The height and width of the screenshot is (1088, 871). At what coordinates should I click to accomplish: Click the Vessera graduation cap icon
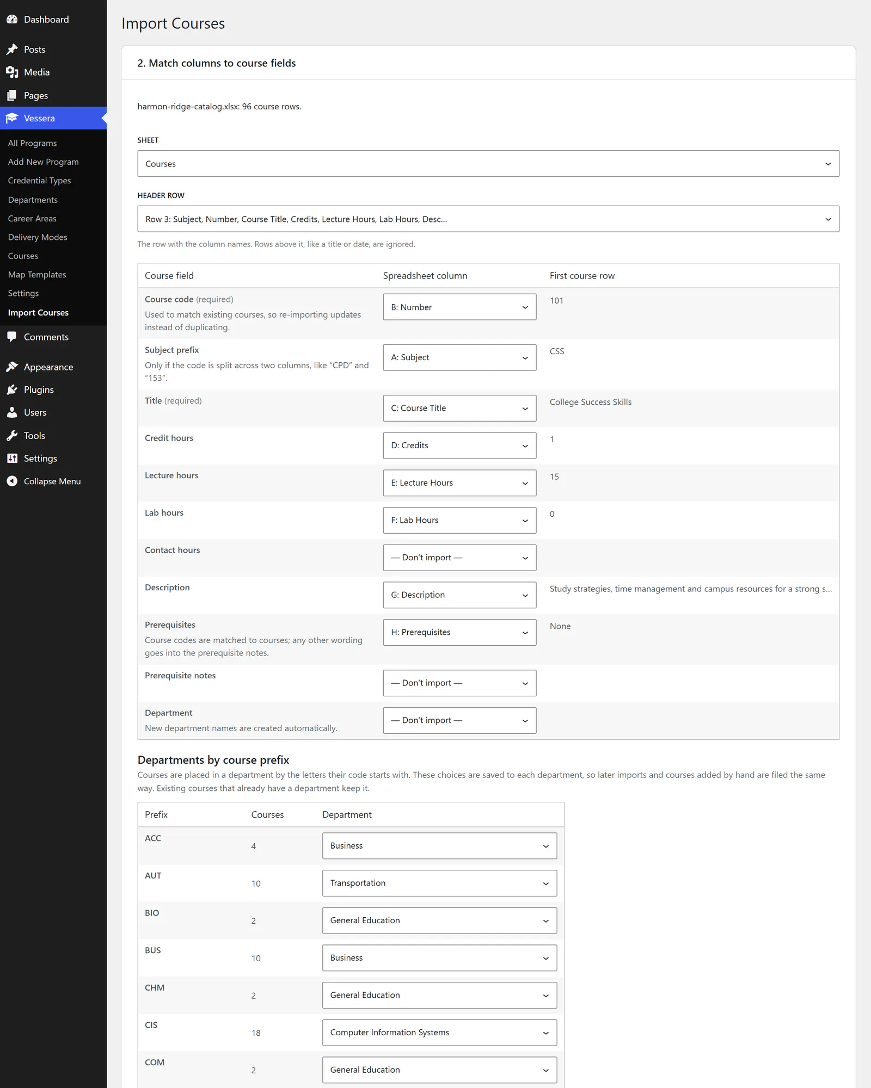point(12,118)
